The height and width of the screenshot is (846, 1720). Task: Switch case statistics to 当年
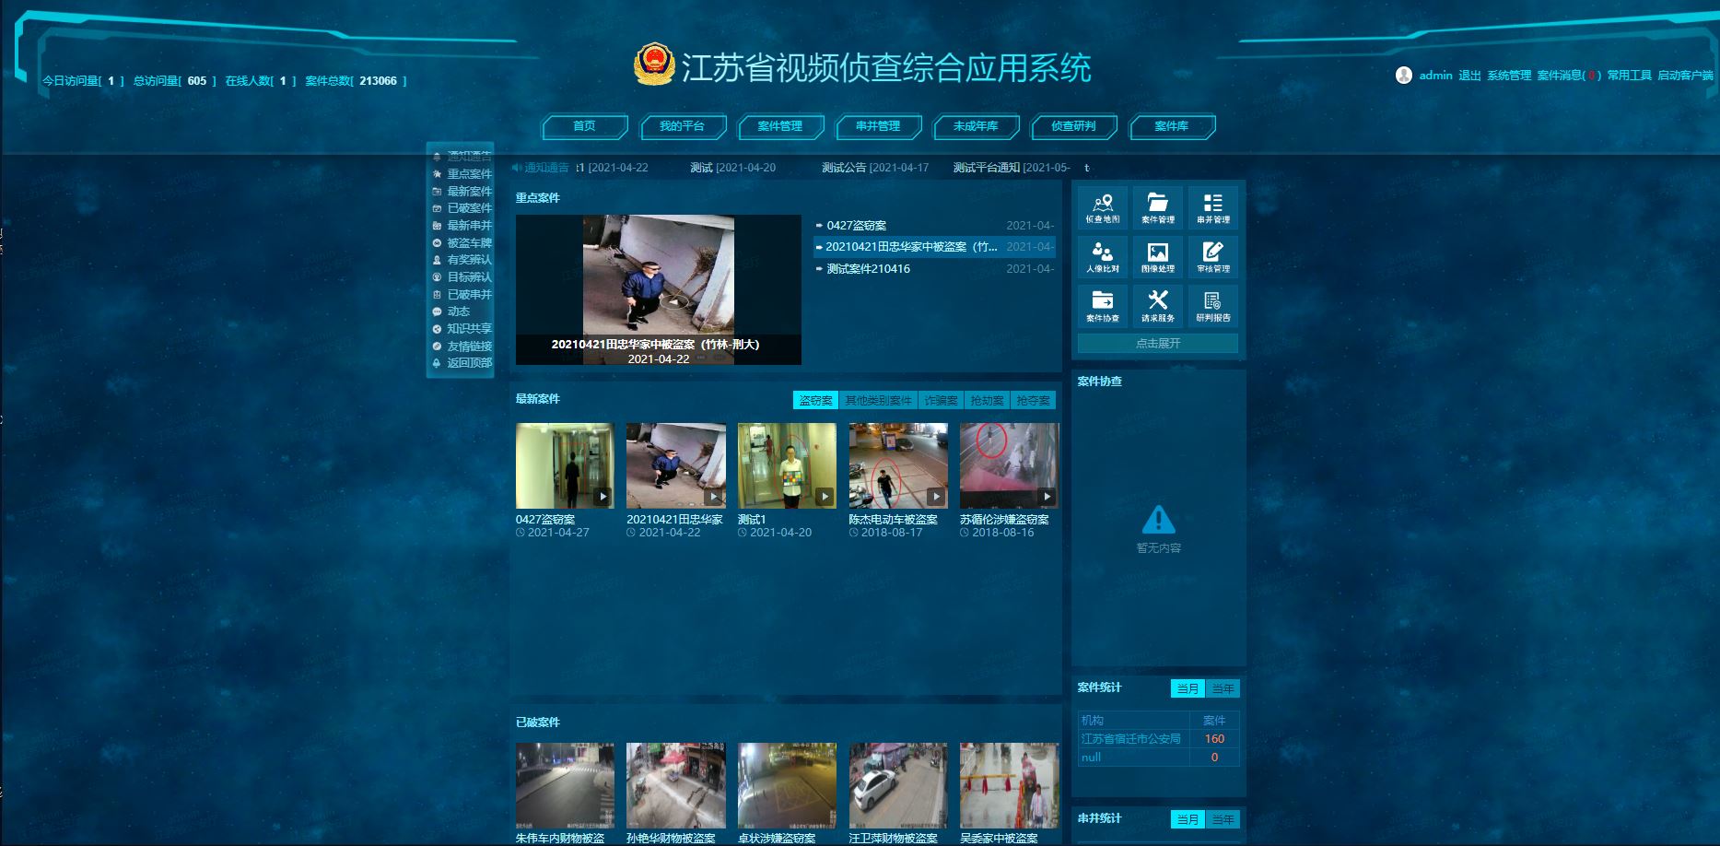pyautogui.click(x=1223, y=688)
